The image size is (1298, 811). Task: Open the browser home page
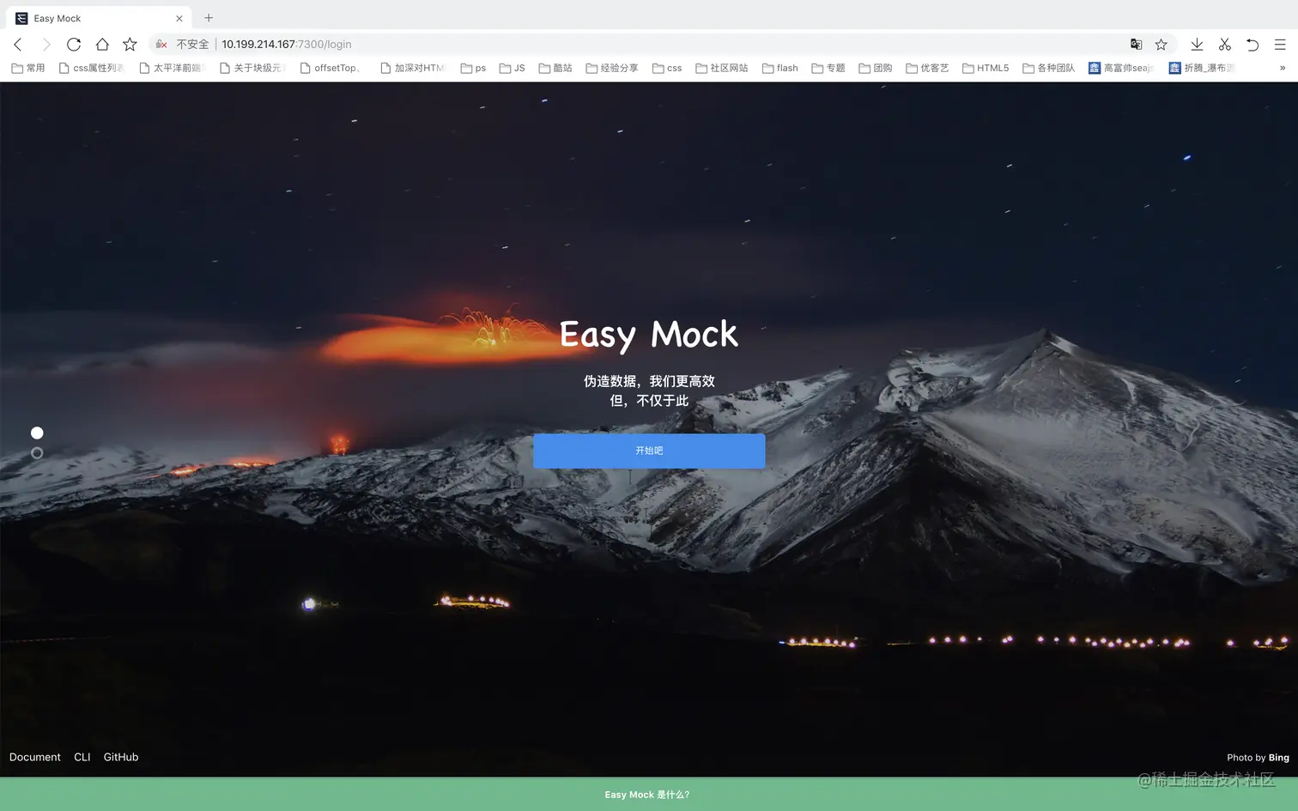tap(102, 45)
